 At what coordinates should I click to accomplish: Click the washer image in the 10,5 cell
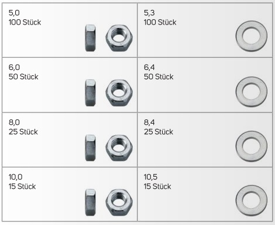coord(252,201)
